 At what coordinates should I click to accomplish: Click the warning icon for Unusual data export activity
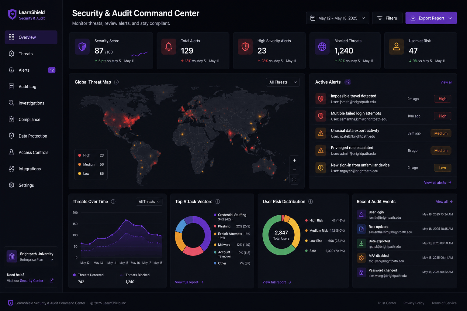(321, 133)
